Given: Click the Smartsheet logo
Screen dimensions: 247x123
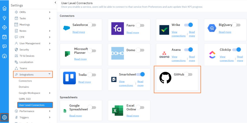Looking at the screenshot, I should click(114, 79).
